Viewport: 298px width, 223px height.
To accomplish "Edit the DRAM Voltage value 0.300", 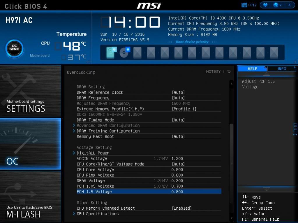I will click(177, 181).
